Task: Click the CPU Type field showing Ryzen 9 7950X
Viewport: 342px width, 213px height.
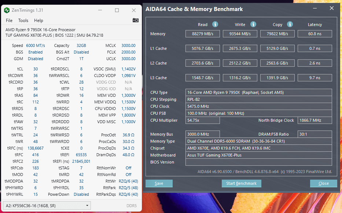Action: [x=259, y=92]
